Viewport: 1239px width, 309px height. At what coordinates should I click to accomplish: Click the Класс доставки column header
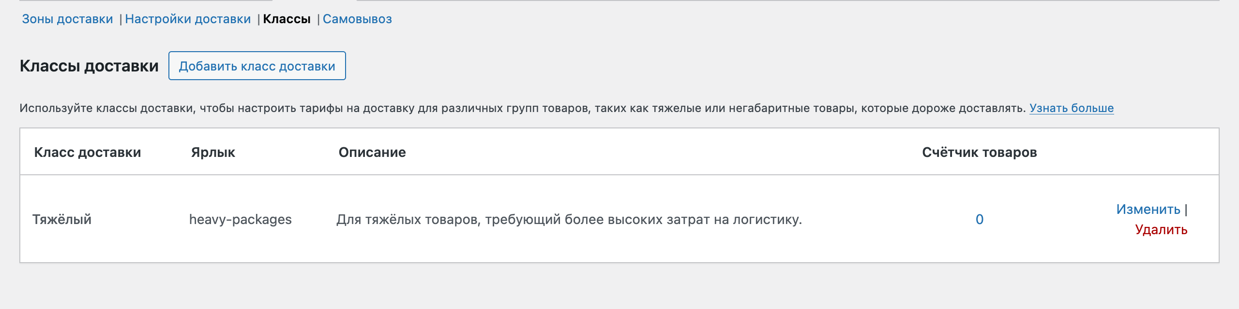point(88,153)
